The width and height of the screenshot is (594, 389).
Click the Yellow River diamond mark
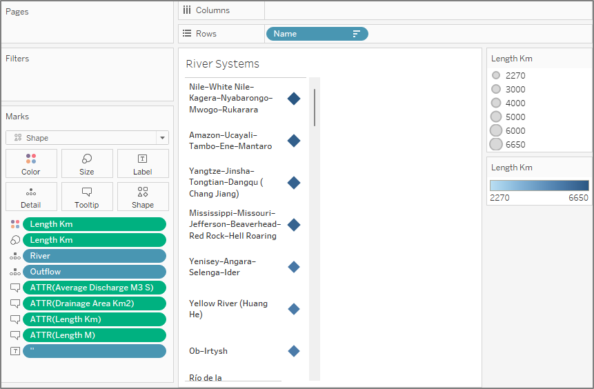294,309
